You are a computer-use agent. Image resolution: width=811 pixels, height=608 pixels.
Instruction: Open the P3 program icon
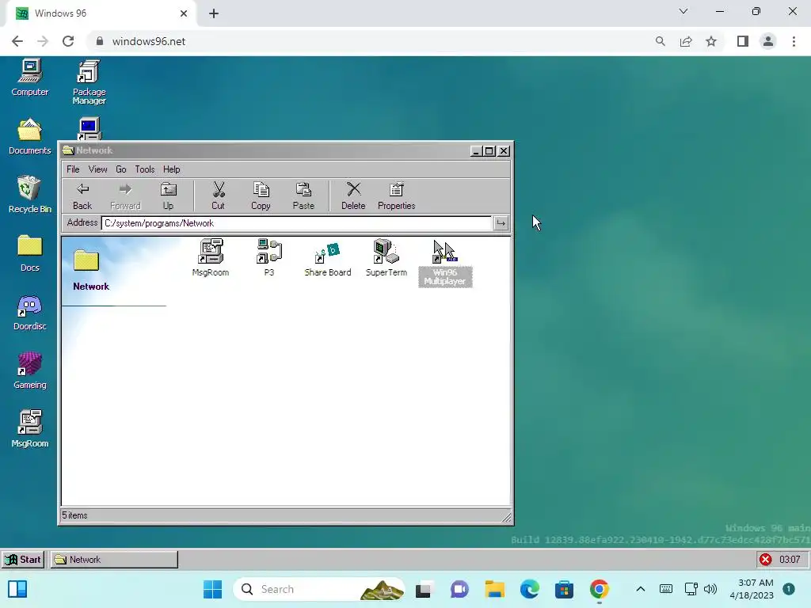click(269, 257)
